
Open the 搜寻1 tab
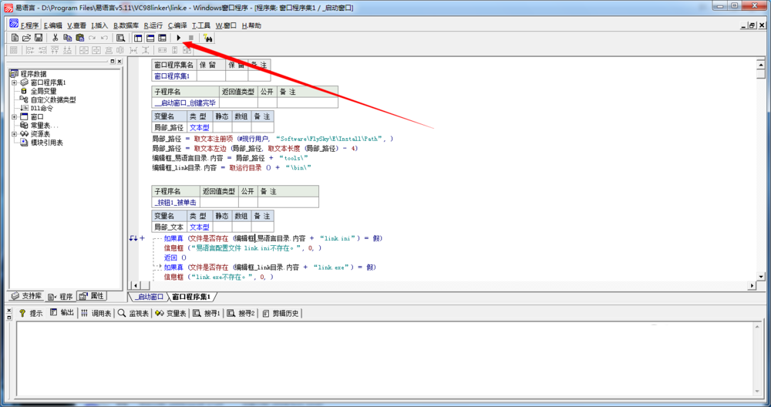(207, 313)
